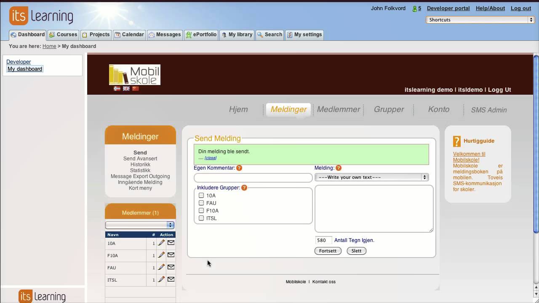Open the My library tab

(x=237, y=35)
